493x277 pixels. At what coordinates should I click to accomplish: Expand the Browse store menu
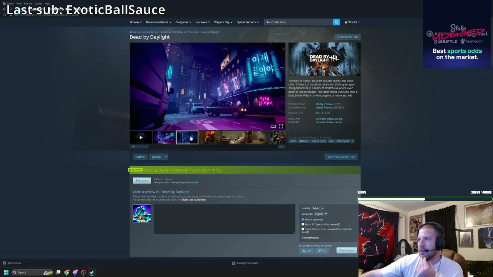(136, 22)
